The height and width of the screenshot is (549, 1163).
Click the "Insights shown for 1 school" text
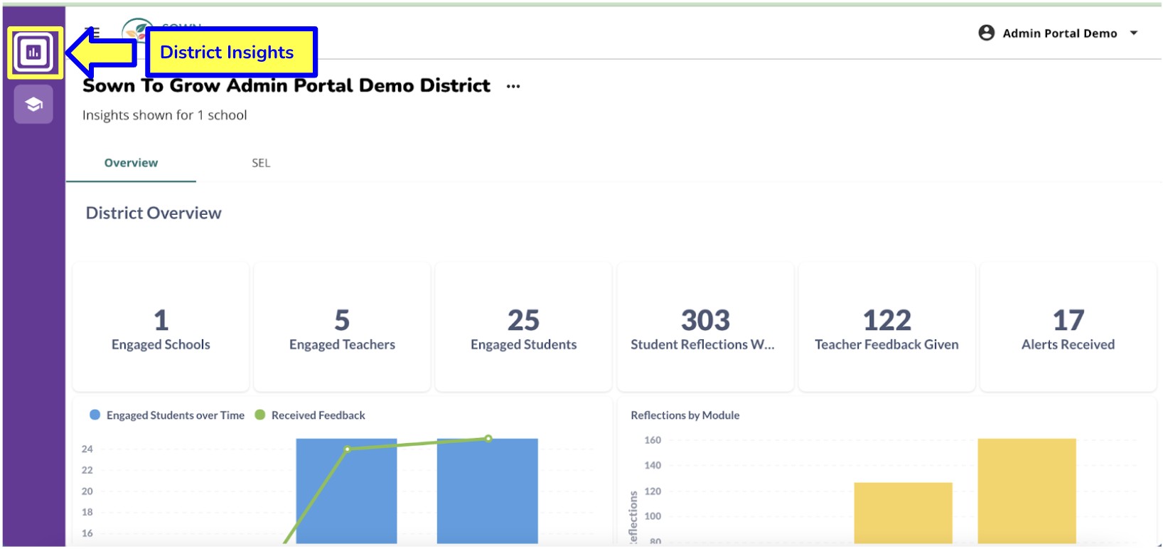click(165, 115)
